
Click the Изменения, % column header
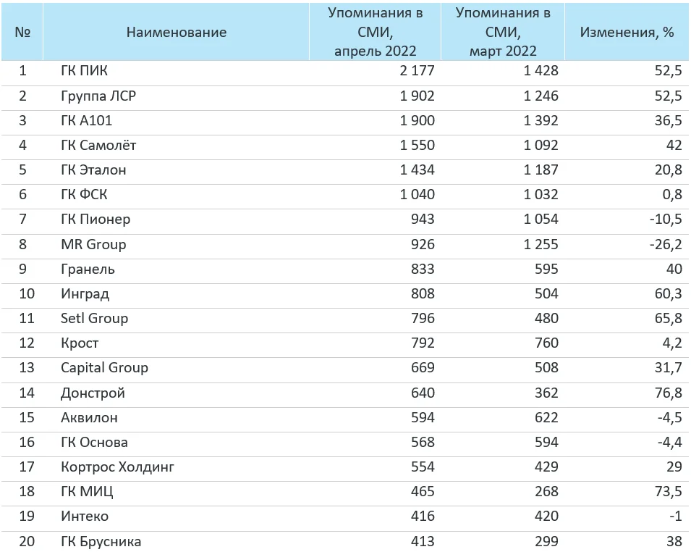coord(627,32)
